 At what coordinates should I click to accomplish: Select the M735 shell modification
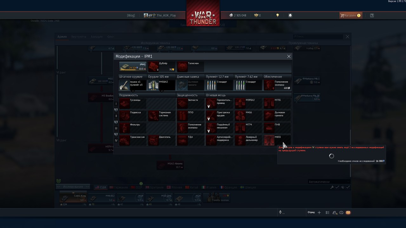pos(277,104)
